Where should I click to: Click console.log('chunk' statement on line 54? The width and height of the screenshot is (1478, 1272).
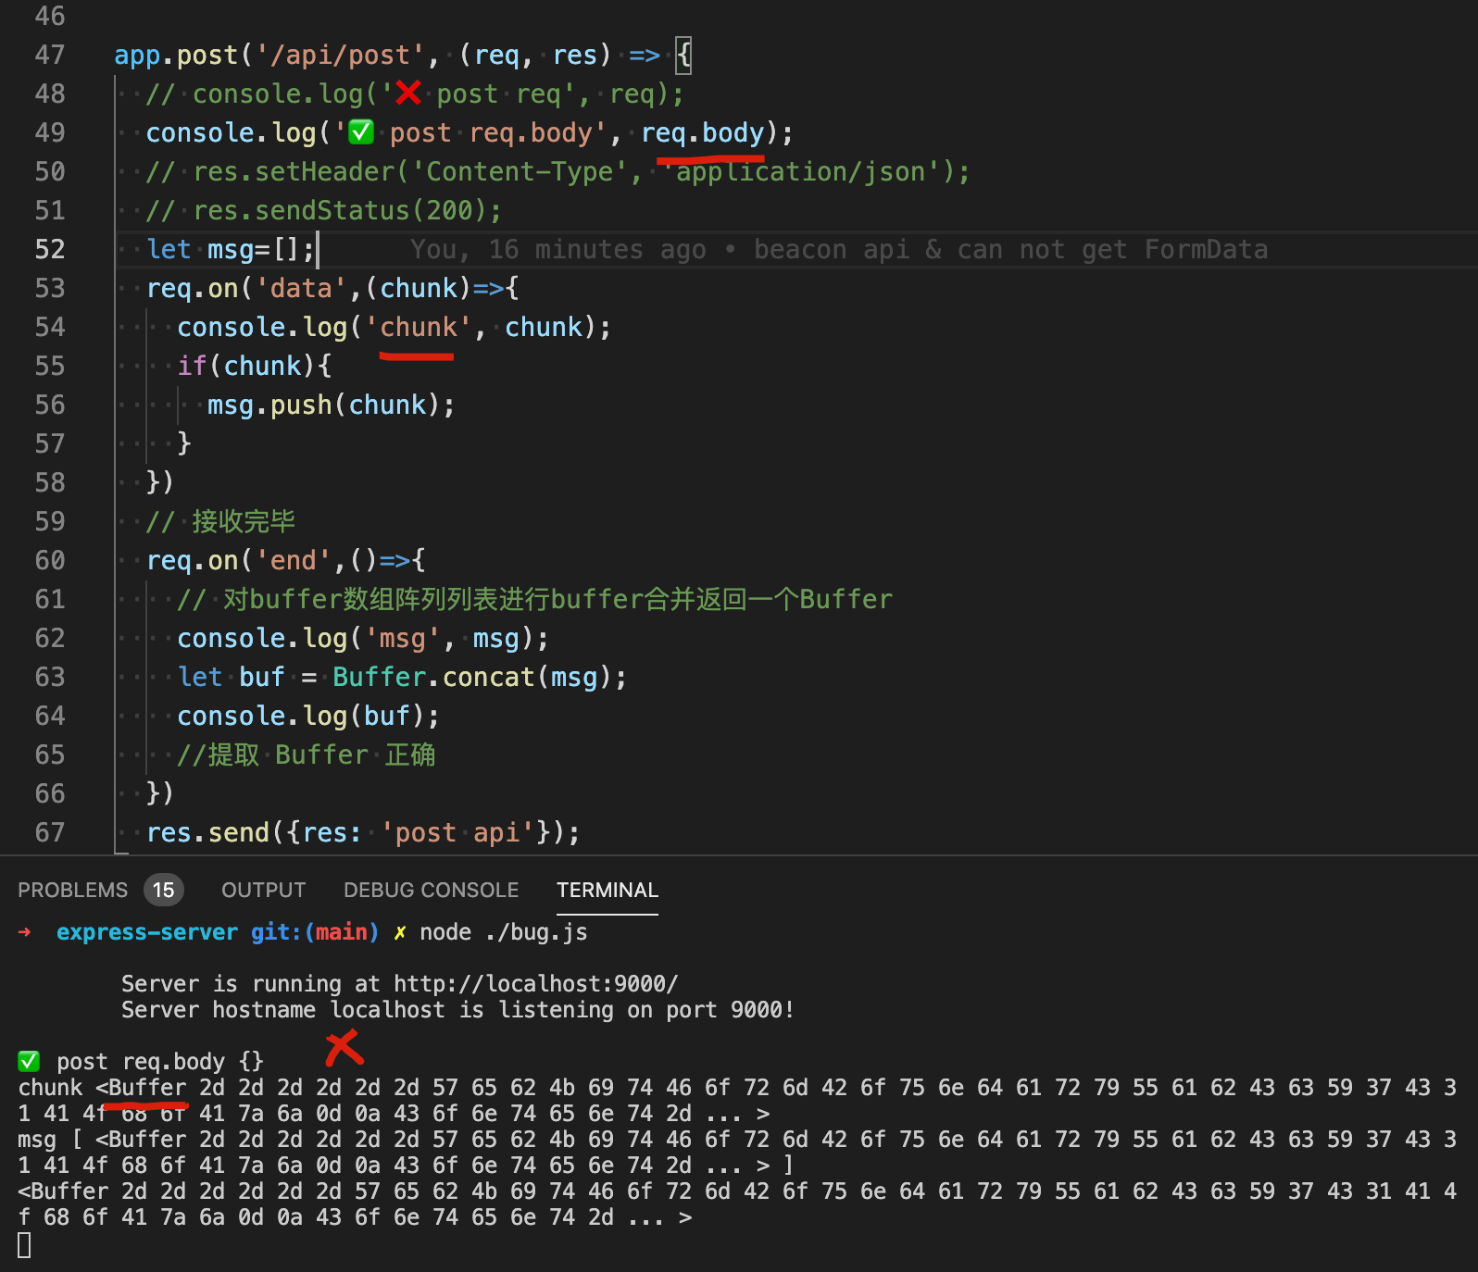394,327
